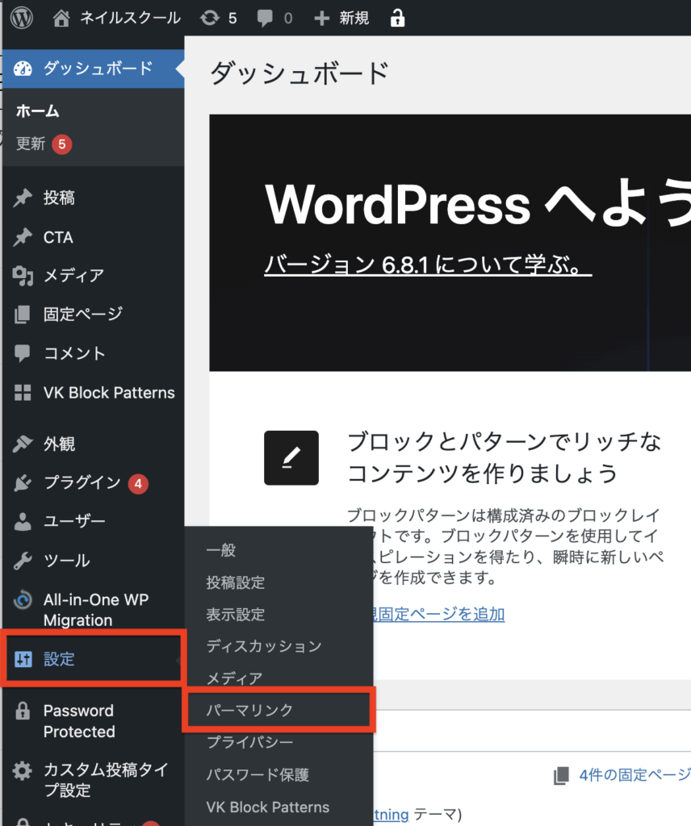
Task: Open Password Protected in the sidebar
Action: 79,721
